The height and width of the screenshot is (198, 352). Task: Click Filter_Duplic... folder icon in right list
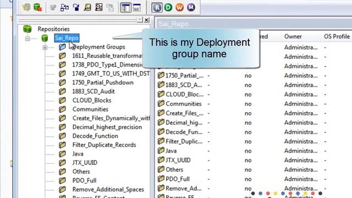pyautogui.click(x=161, y=141)
